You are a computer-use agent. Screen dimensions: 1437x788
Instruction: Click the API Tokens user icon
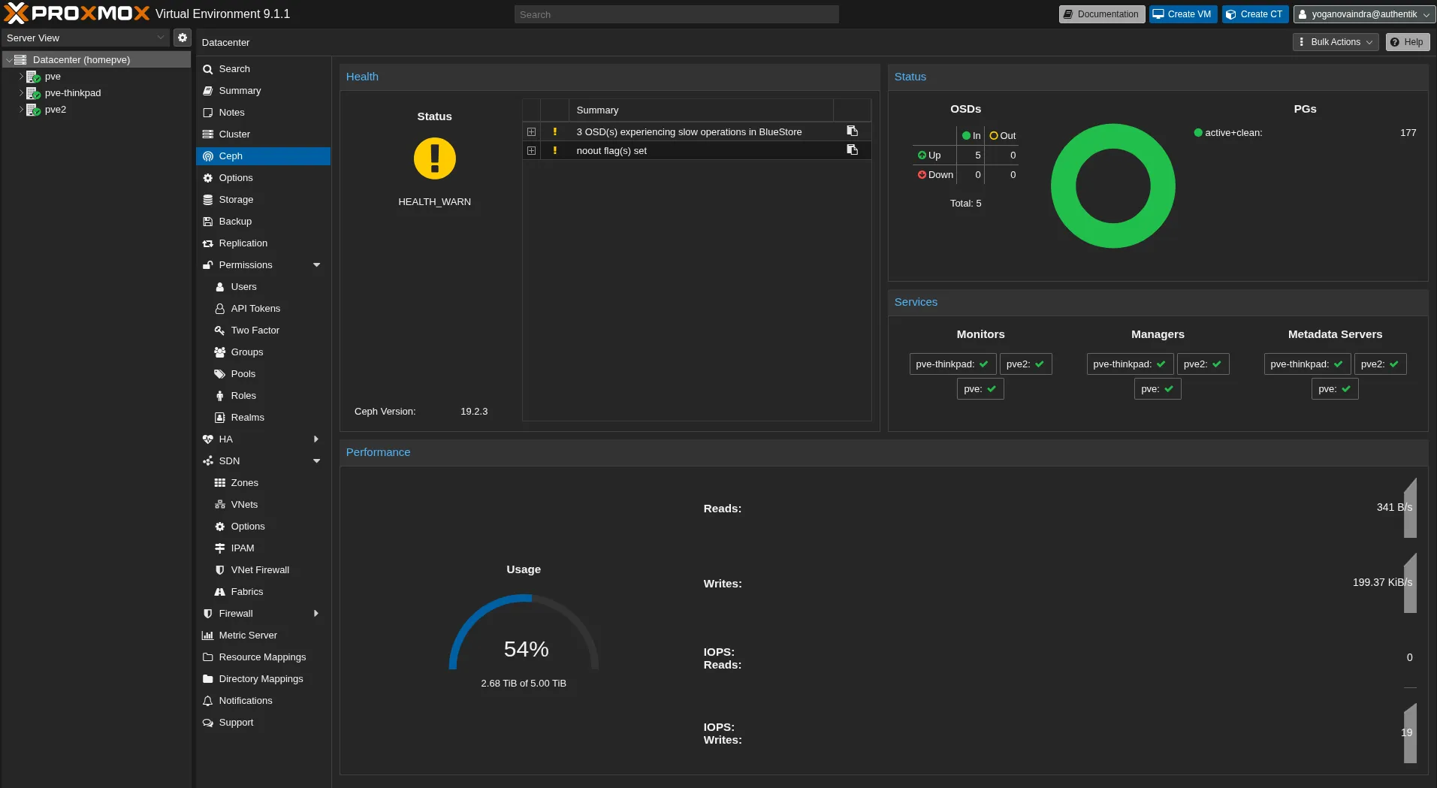pos(220,309)
